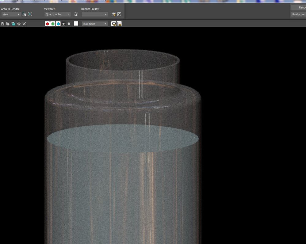
Task: Print the rendered image
Action: (x=19, y=24)
